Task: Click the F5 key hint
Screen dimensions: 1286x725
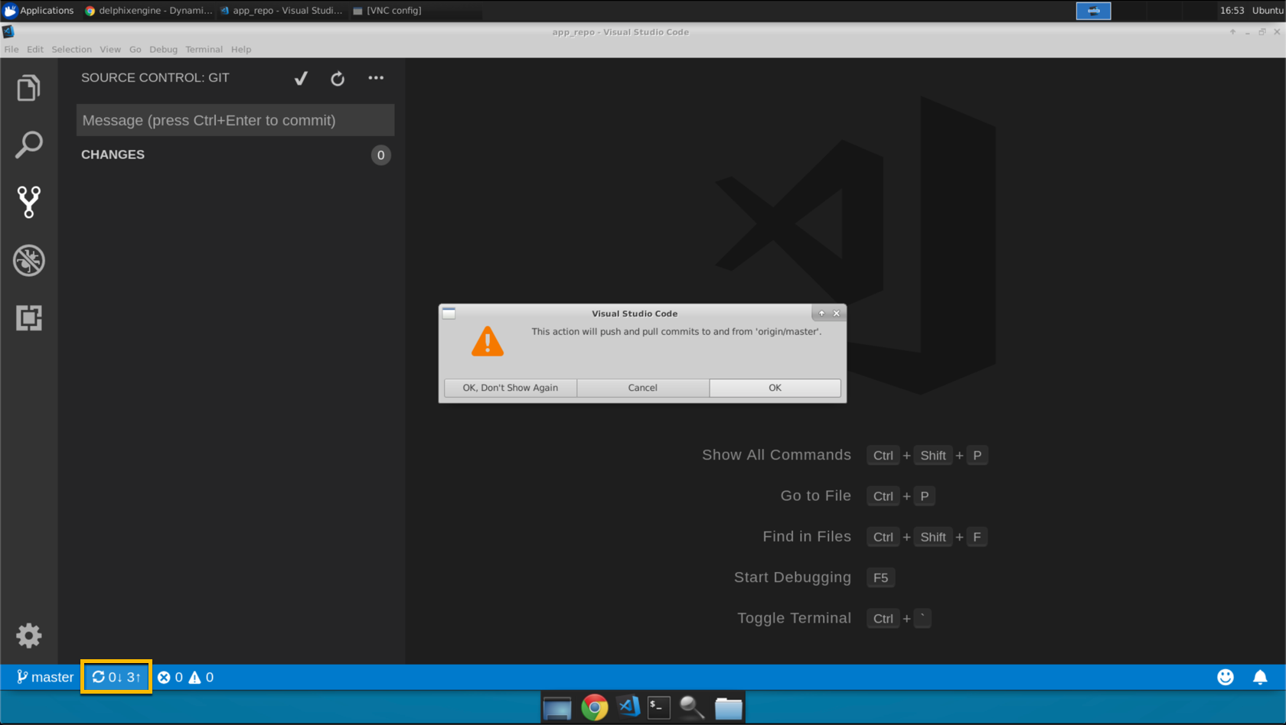Action: pyautogui.click(x=881, y=577)
